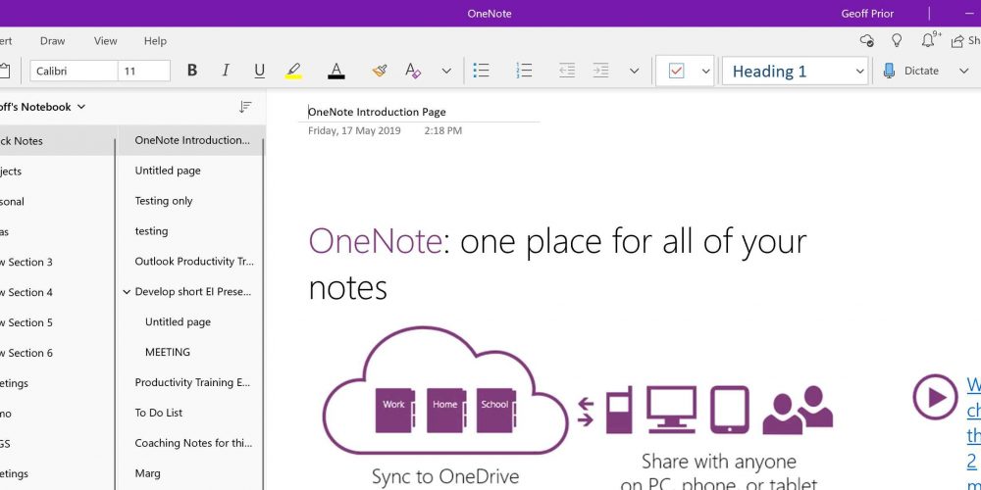981x490 pixels.
Task: Collapse Develop short EI Prese... subpages
Action: pyautogui.click(x=127, y=292)
